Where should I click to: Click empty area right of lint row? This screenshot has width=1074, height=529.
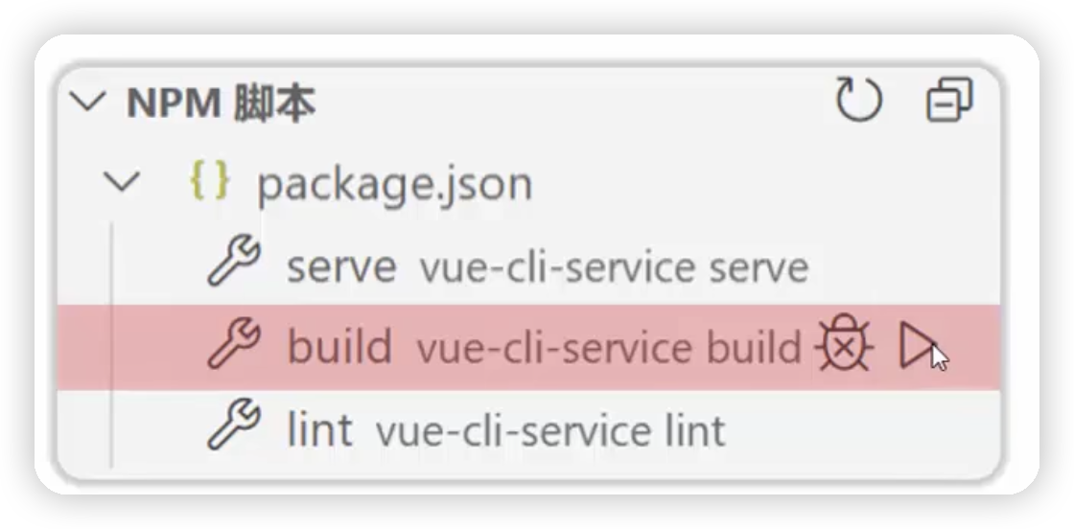point(863,429)
